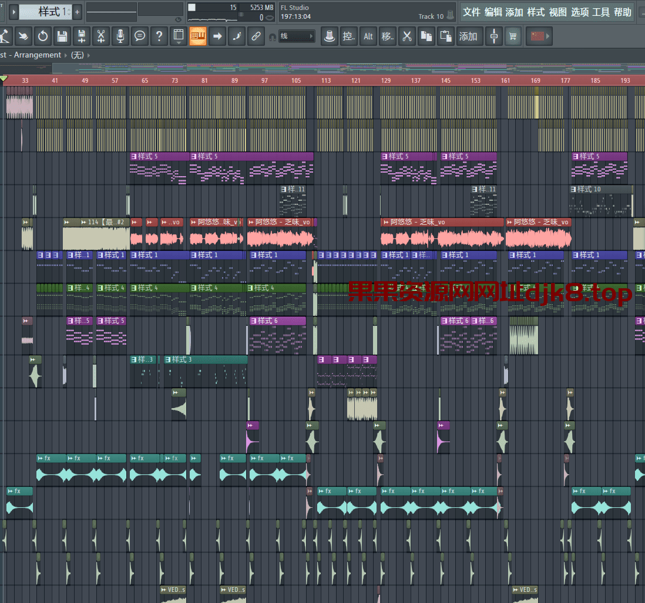The width and height of the screenshot is (645, 603).
Task: Open the shopping cart content library
Action: (513, 36)
